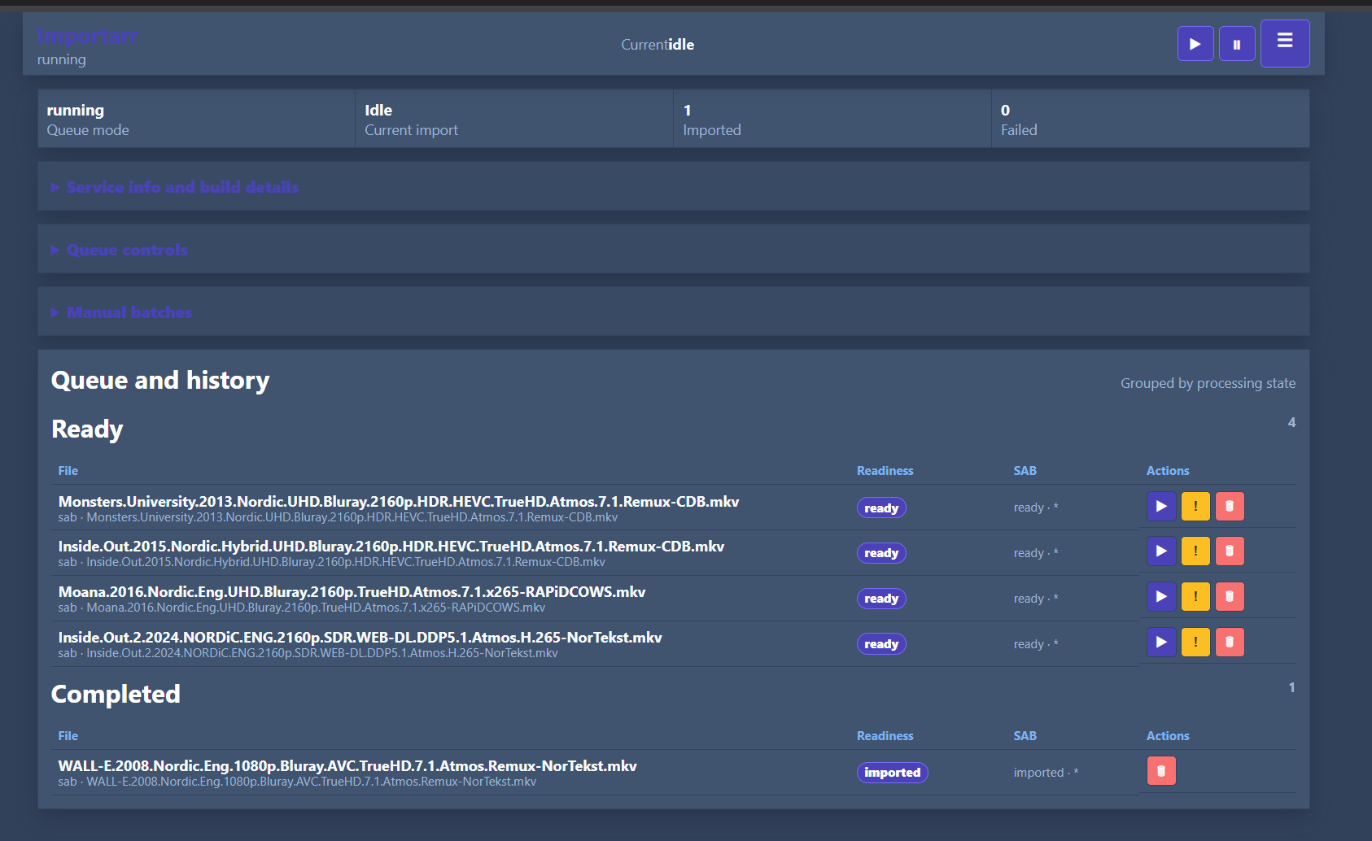Click the Completed group heading
The height and width of the screenshot is (841, 1372).
pyautogui.click(x=116, y=694)
